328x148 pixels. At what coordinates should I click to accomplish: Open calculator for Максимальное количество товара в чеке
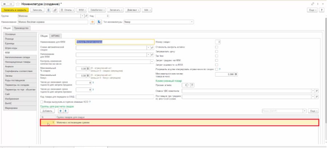click(x=236, y=74)
